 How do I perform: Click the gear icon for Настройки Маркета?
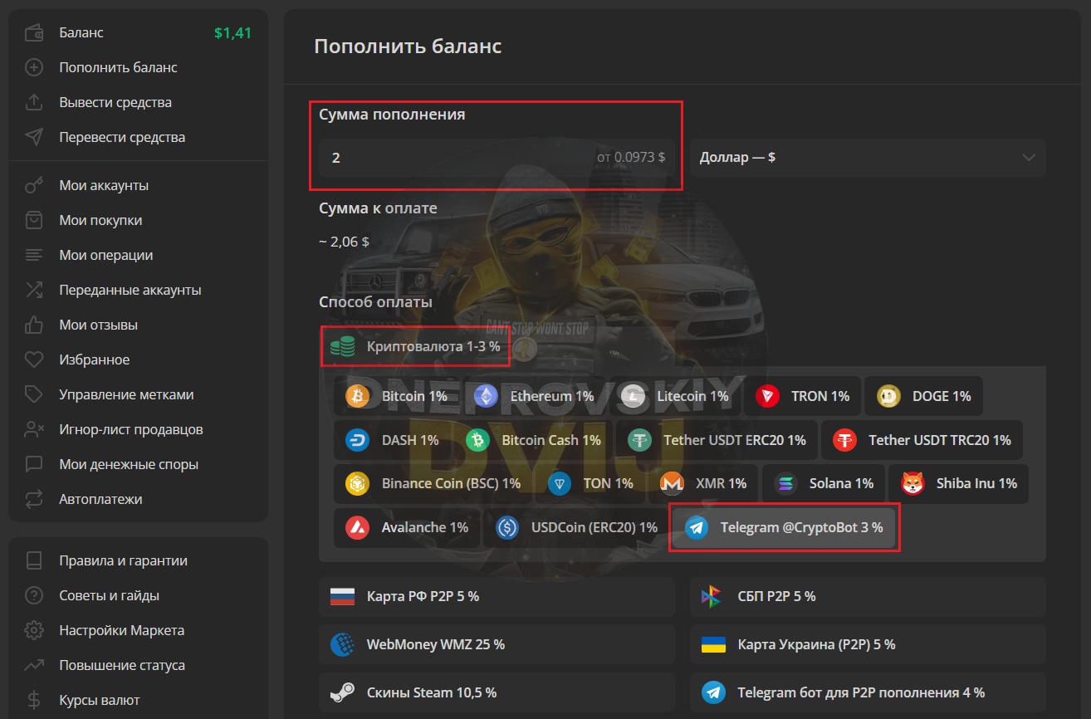pos(34,630)
